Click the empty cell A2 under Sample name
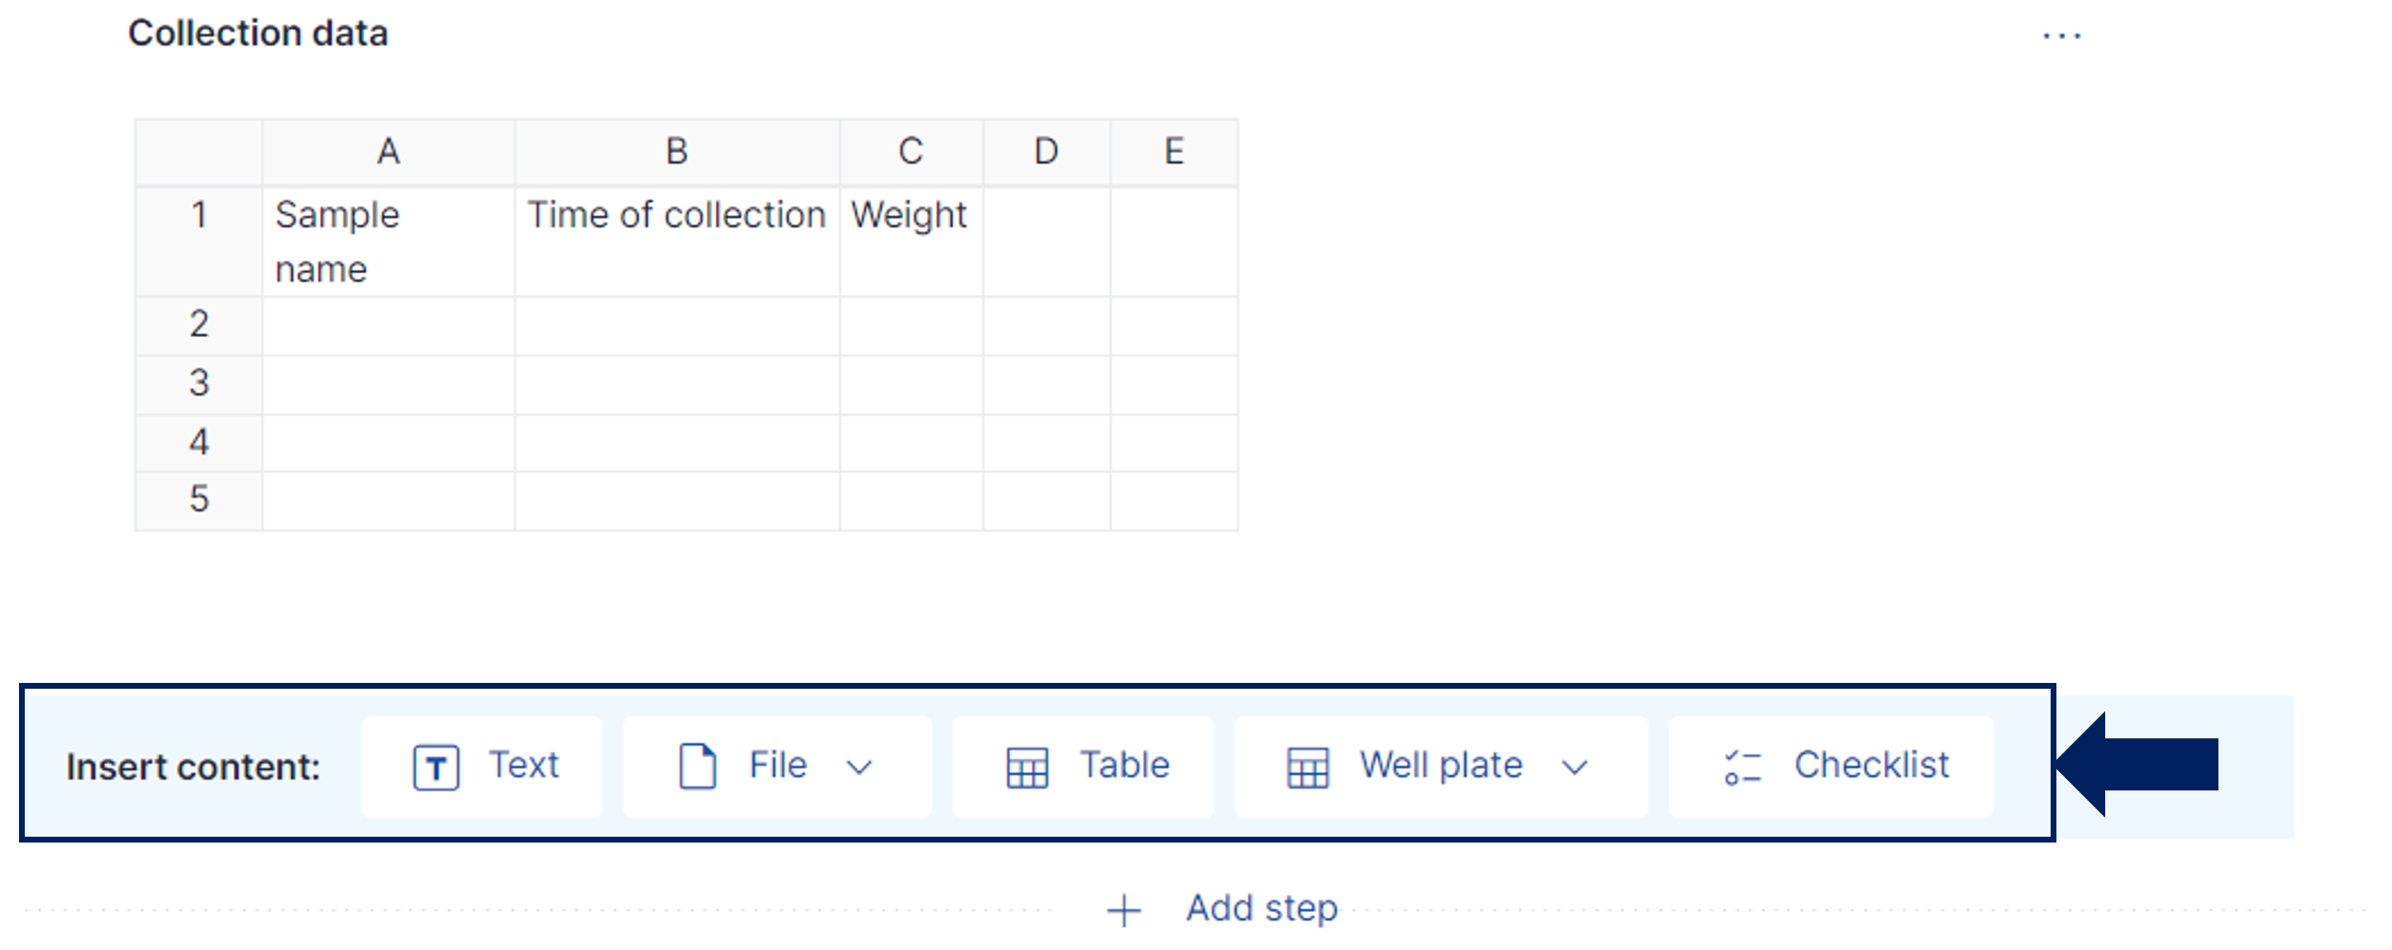The height and width of the screenshot is (950, 2392). pos(388,325)
